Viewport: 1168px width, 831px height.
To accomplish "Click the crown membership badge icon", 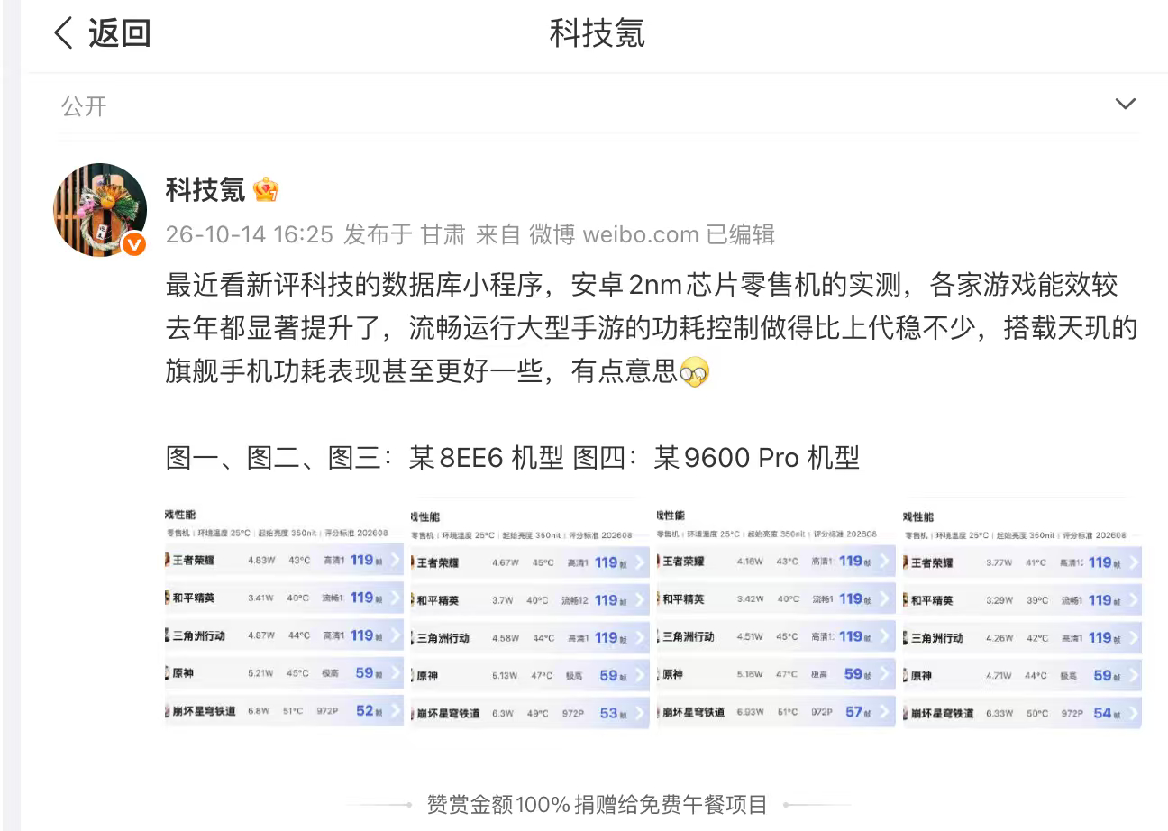I will pyautogui.click(x=266, y=189).
